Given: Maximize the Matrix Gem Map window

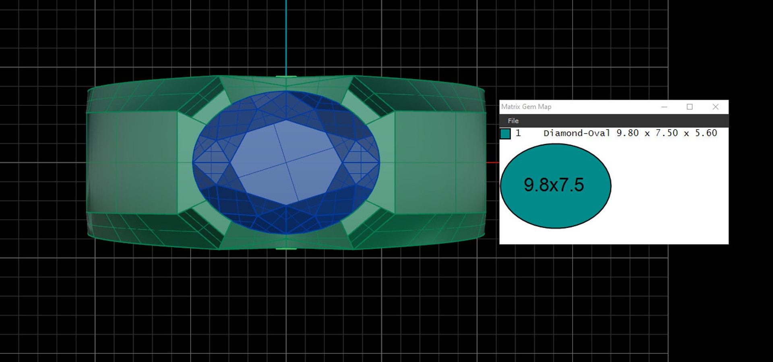Looking at the screenshot, I should tap(690, 107).
